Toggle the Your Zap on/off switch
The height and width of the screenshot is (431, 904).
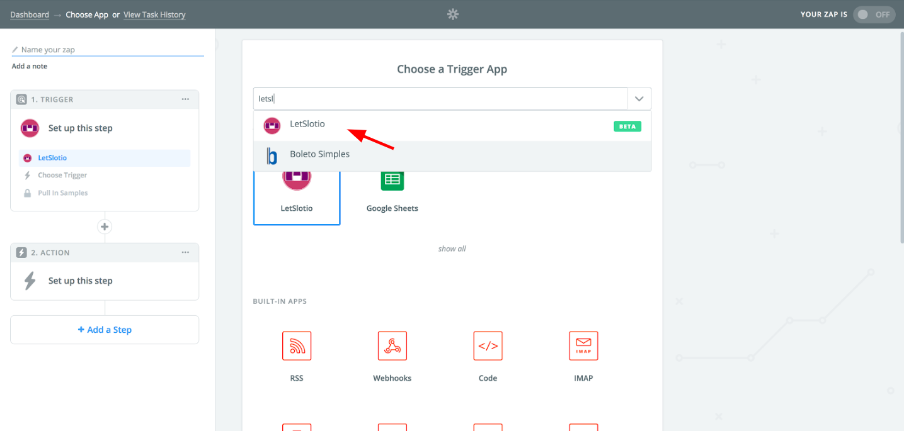(874, 14)
